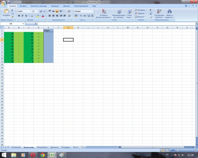Click Format as Table icon
This screenshot has height=158, width=198.
[119, 12]
